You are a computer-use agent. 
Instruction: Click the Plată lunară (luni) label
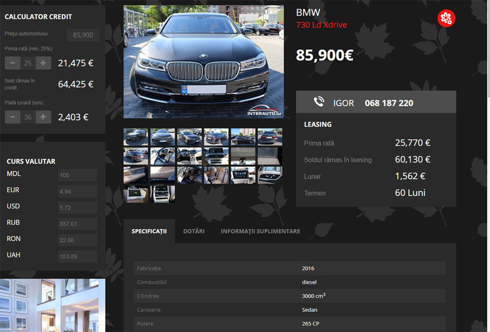24,103
